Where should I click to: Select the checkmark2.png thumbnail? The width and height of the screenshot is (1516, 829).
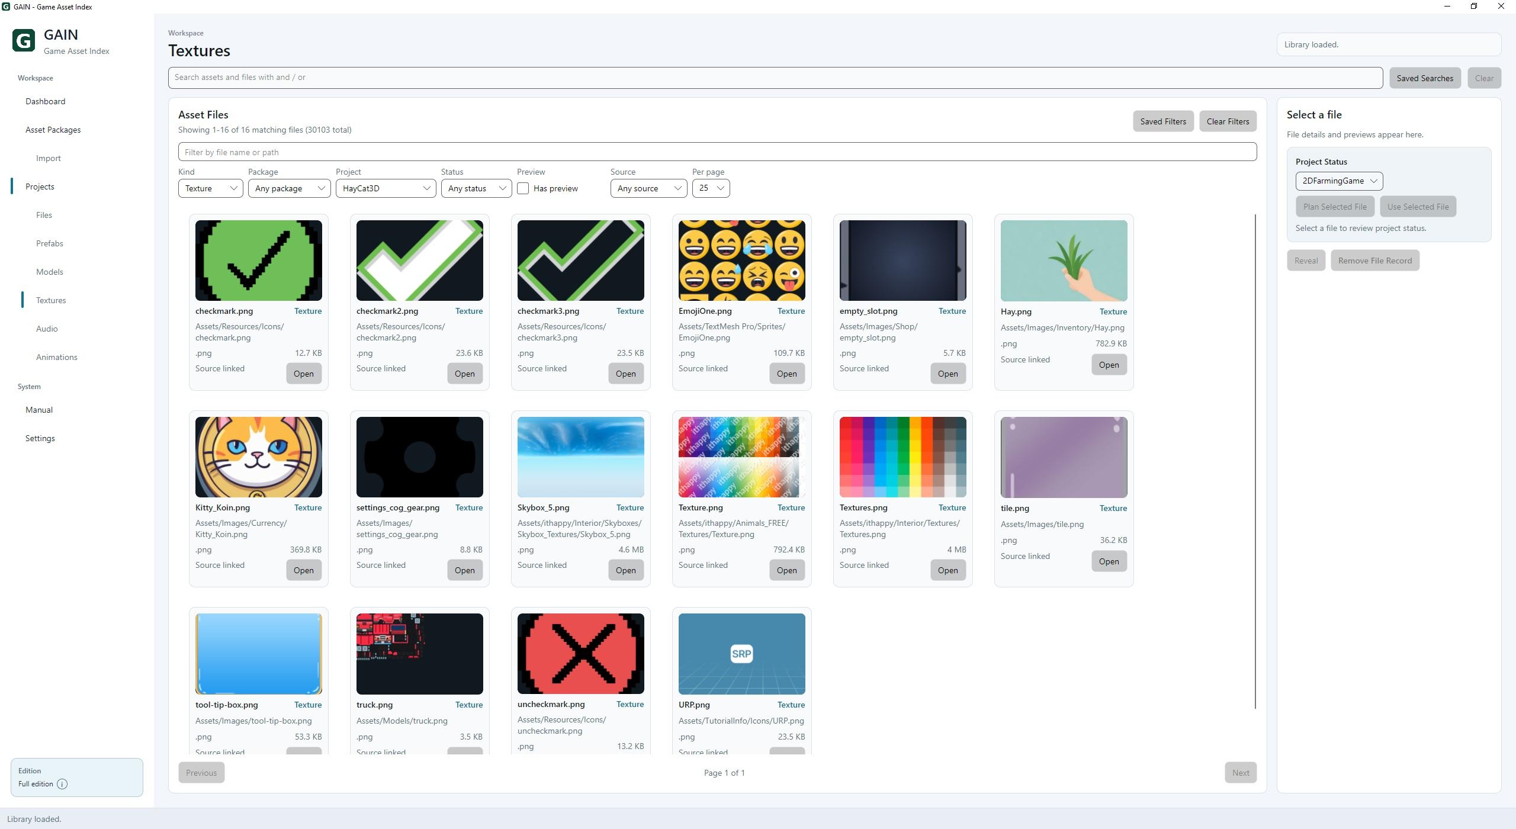pos(420,261)
